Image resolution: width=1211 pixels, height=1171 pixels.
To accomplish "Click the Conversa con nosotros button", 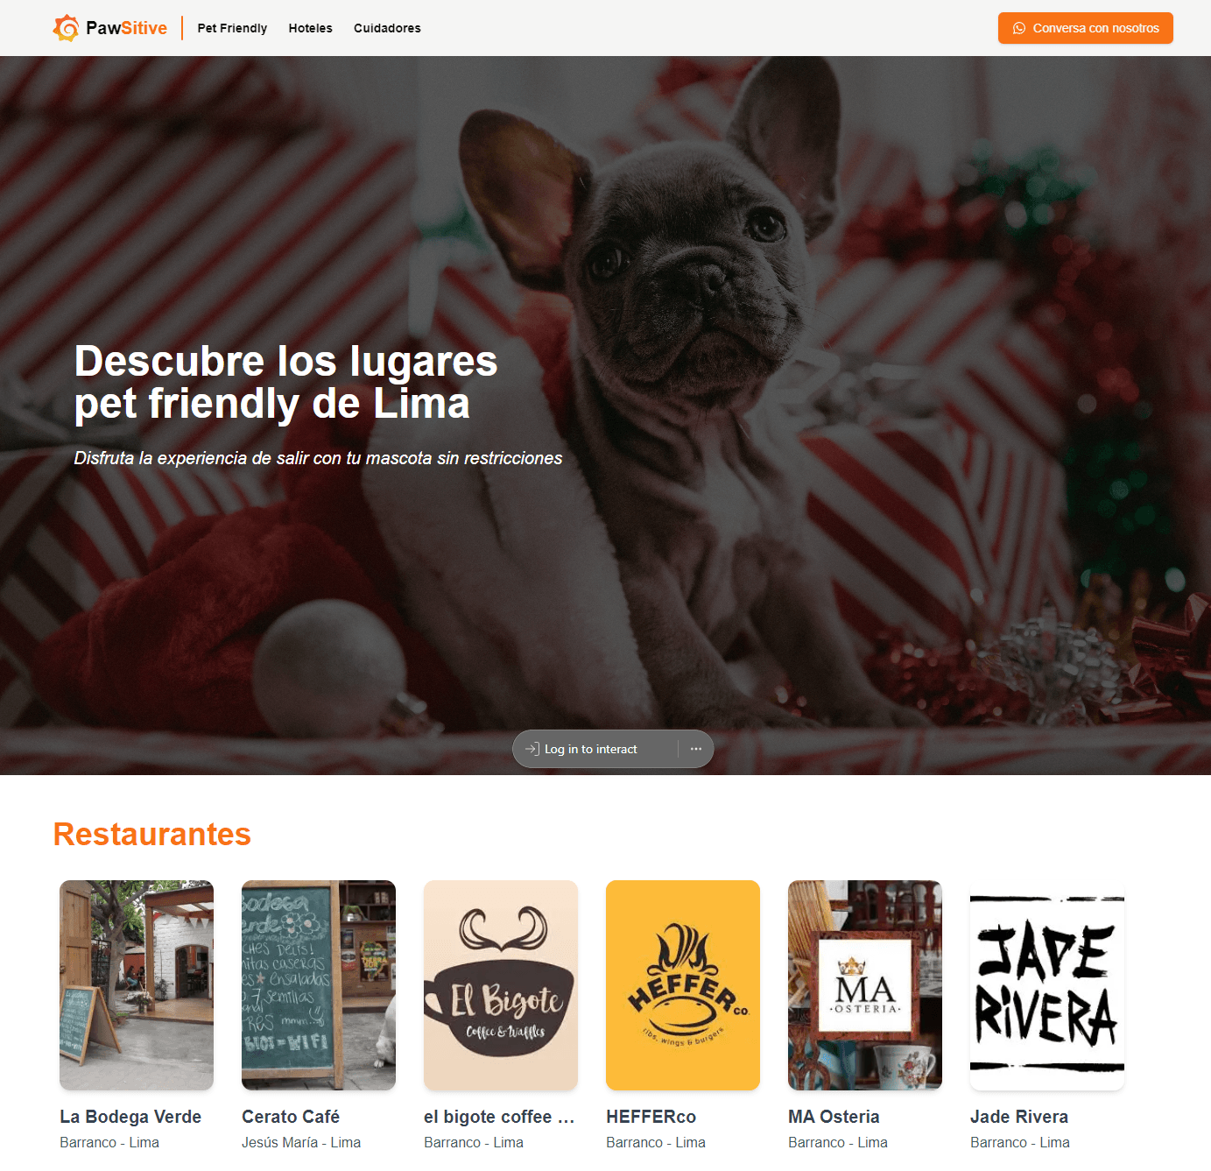I will click(1085, 28).
